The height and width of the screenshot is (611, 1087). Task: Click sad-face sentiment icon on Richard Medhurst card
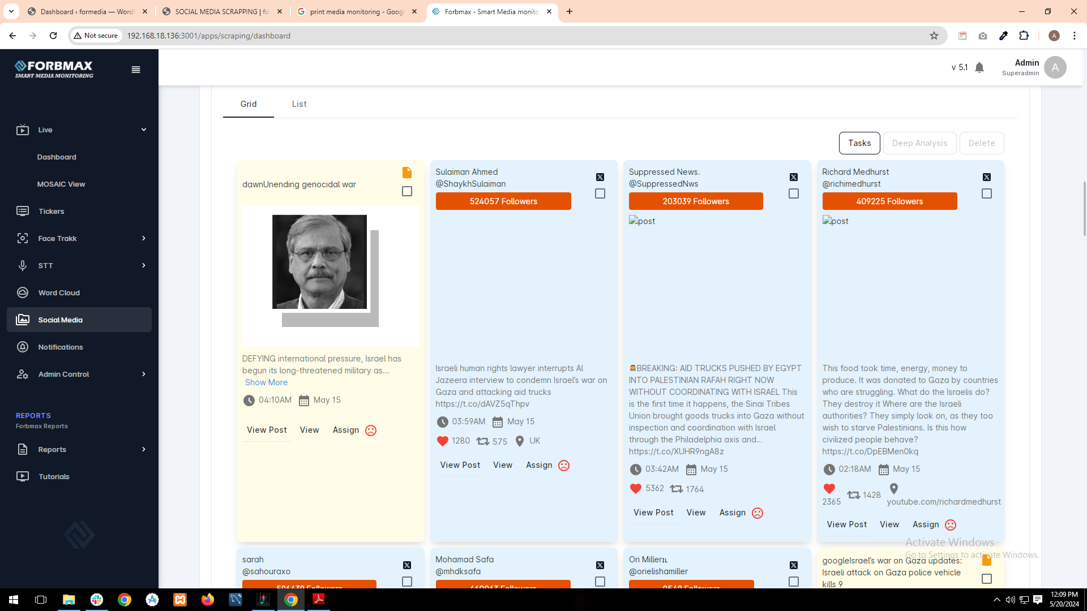pyautogui.click(x=951, y=525)
